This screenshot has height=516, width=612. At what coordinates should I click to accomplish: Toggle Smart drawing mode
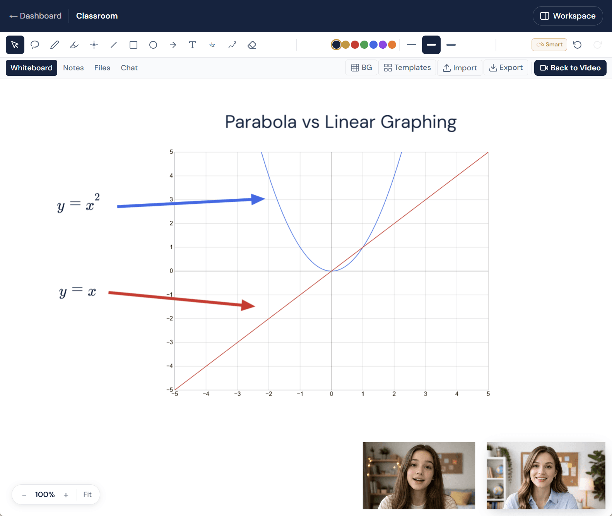[x=549, y=44]
